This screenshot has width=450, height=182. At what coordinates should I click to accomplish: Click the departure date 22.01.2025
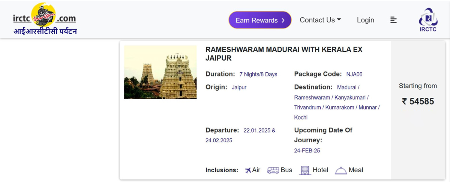click(x=257, y=131)
